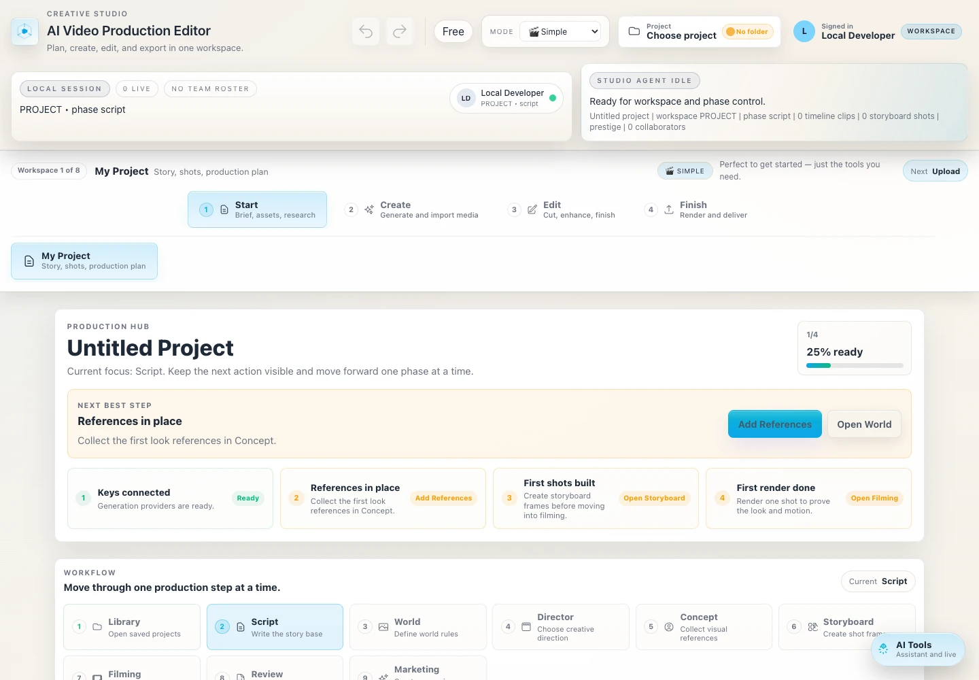Viewport: 979px width, 680px height.
Task: Open the Choose project selector
Action: click(x=700, y=31)
